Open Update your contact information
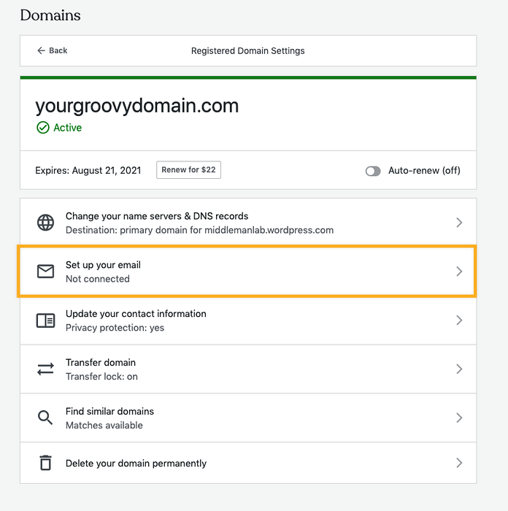The width and height of the screenshot is (508, 511). [x=136, y=314]
